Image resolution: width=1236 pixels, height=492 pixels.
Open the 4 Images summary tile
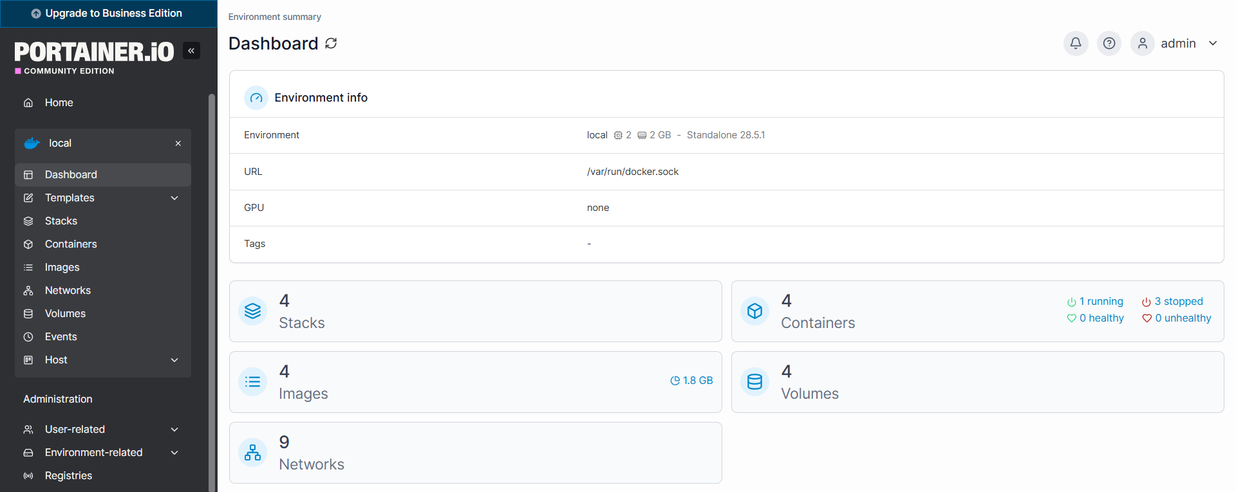[x=475, y=382]
